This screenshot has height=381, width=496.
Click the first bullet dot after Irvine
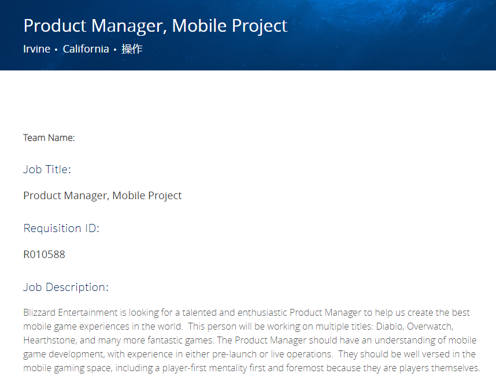coord(56,50)
